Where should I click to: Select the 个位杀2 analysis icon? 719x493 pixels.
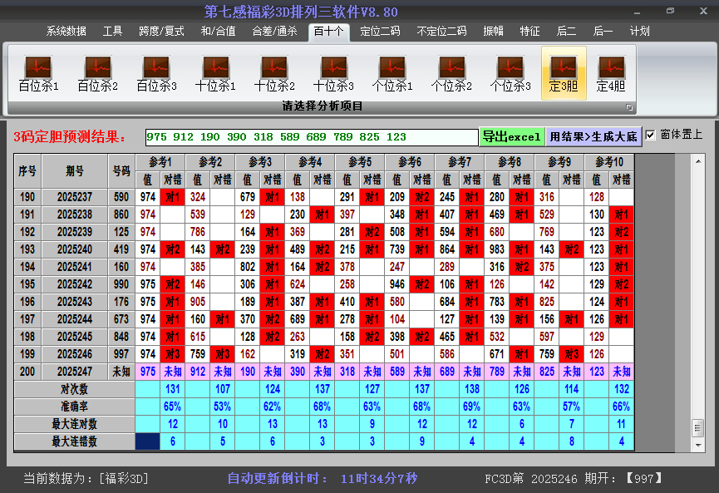coord(451,73)
